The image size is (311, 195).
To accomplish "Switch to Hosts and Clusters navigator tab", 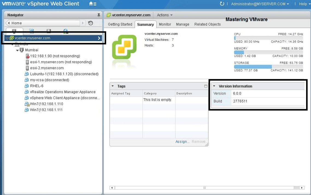I will point(14,31).
